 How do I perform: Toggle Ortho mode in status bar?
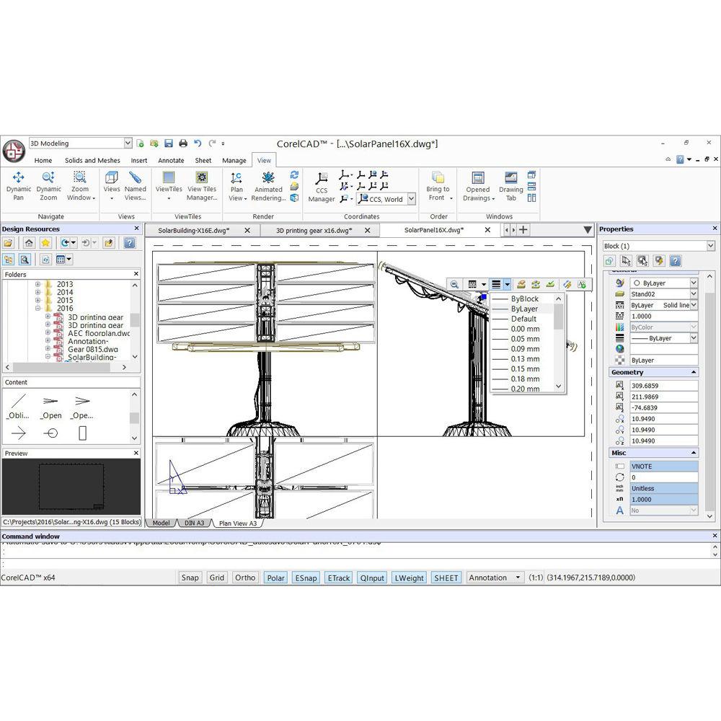[245, 578]
